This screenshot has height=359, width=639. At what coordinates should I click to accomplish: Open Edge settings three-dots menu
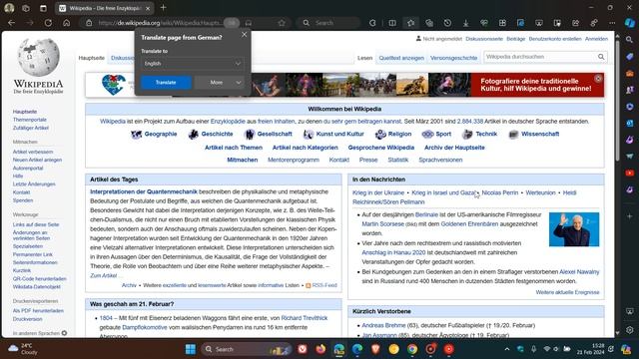point(612,23)
